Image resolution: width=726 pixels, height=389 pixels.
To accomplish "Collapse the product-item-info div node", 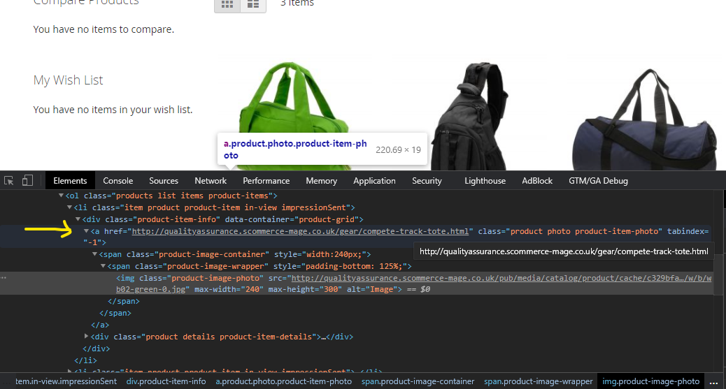I will [78, 220].
